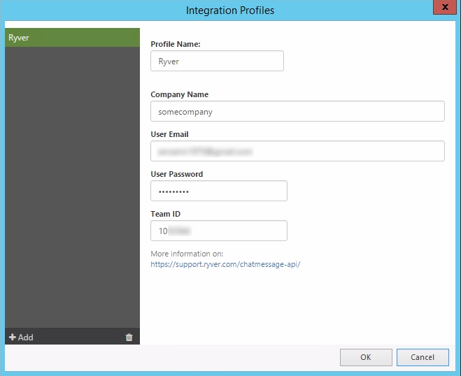Click the 'User Password' label
Viewport: 461px width, 376px height.
[177, 174]
